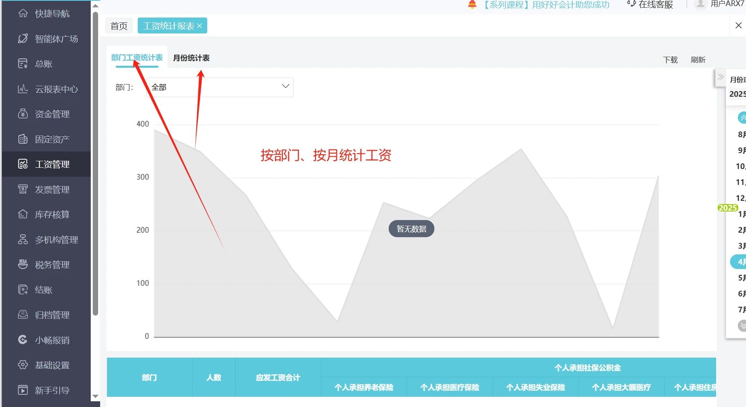The width and height of the screenshot is (746, 407).
Task: Open the 云报表中心 panel
Action: pyautogui.click(x=56, y=89)
